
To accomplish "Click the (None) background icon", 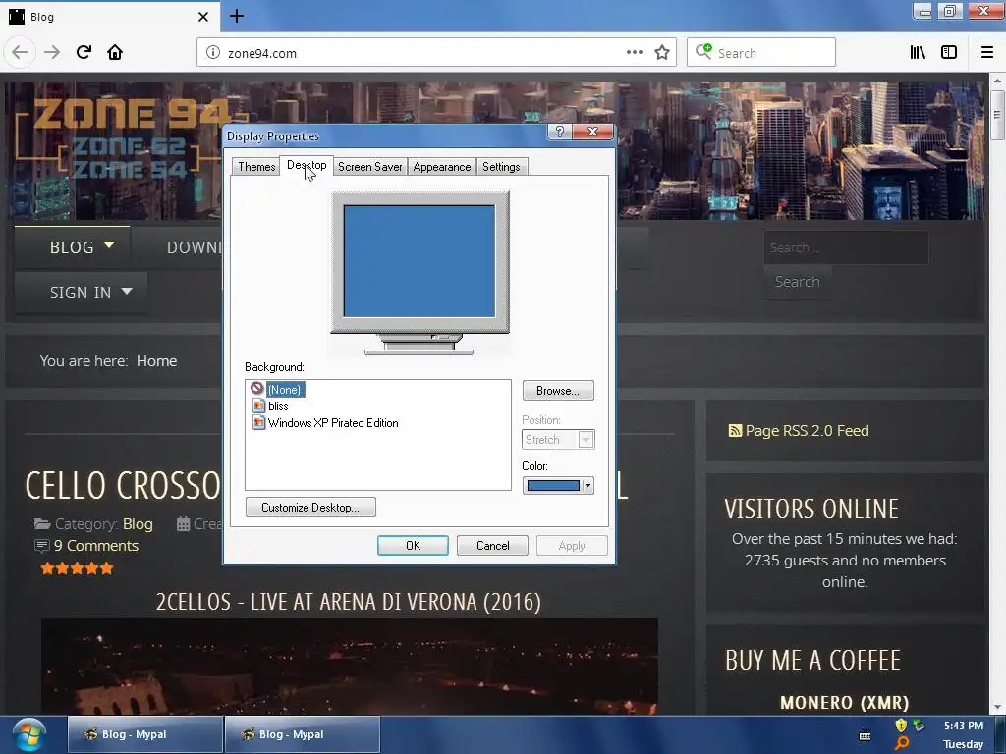I will [x=257, y=388].
